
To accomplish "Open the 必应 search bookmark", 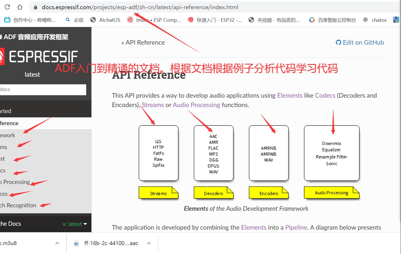I will click(75, 20).
